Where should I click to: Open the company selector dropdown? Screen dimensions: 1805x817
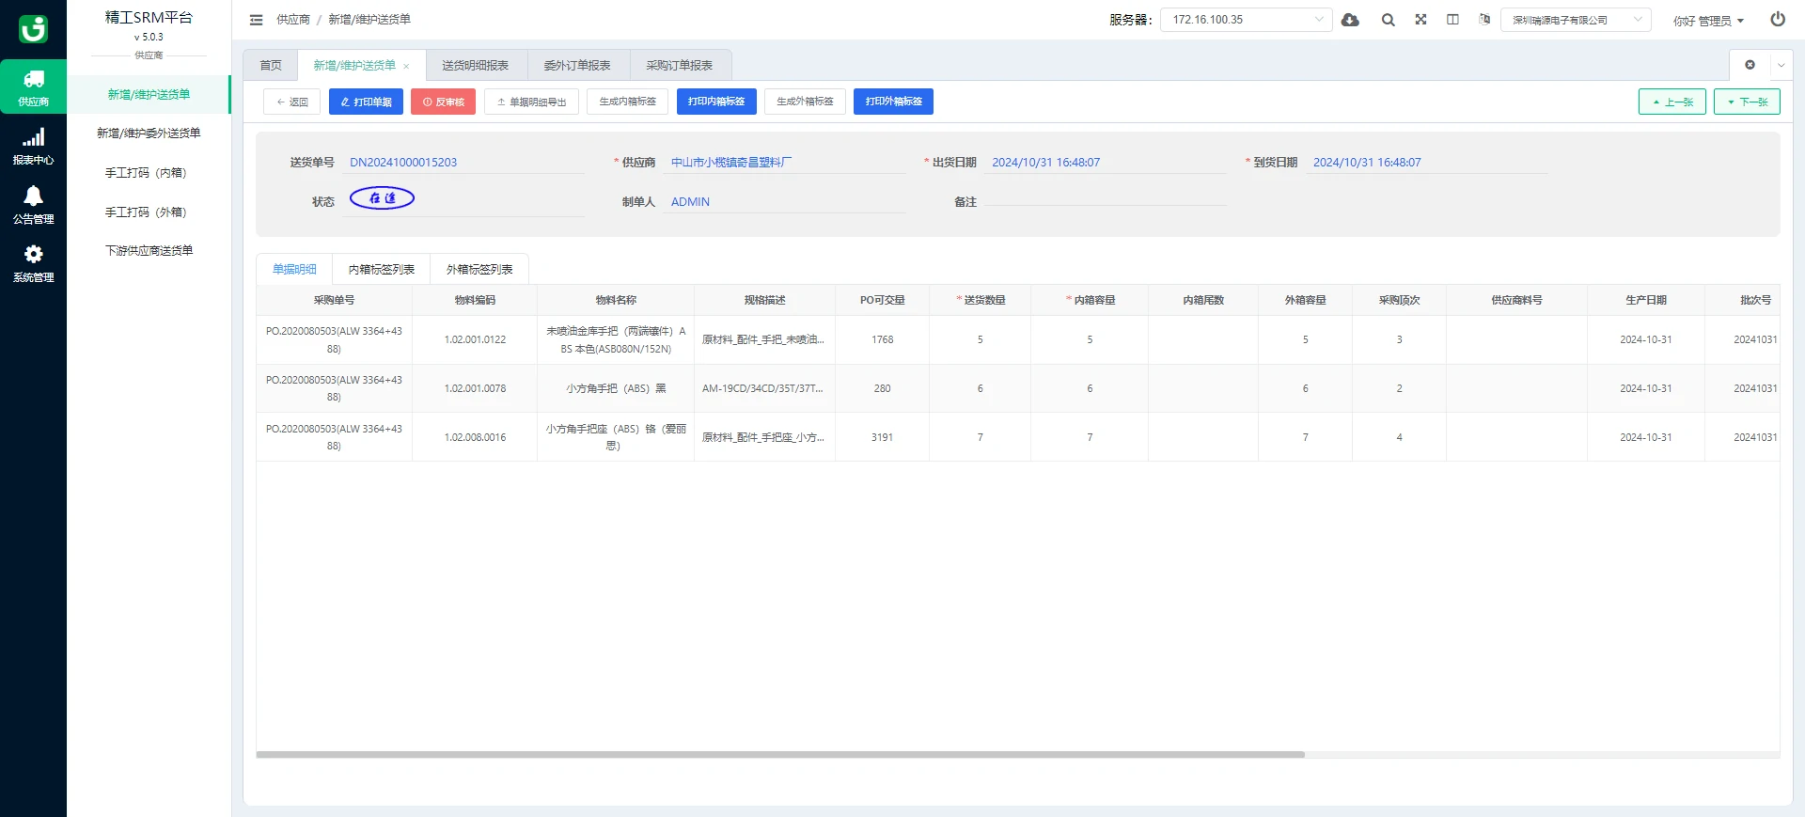[x=1575, y=20]
